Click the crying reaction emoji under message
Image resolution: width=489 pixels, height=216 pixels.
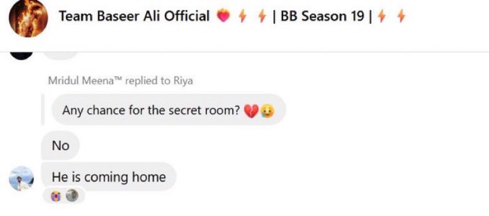(x=56, y=196)
